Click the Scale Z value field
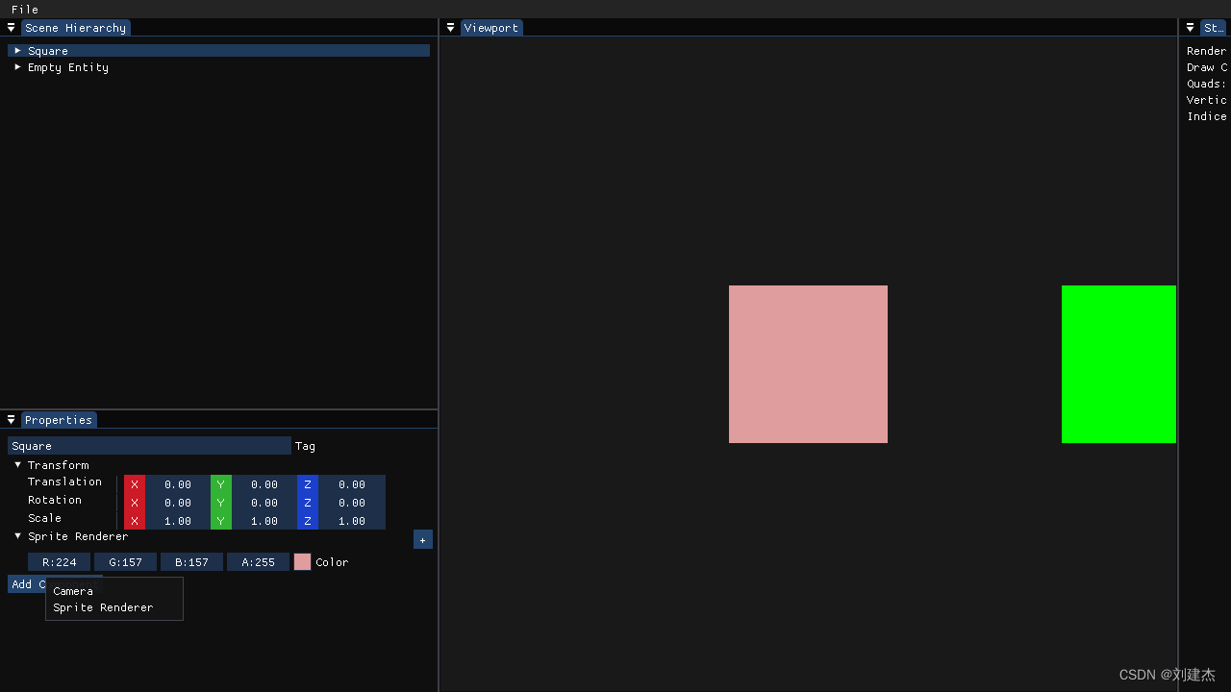1231x692 pixels. coord(352,521)
